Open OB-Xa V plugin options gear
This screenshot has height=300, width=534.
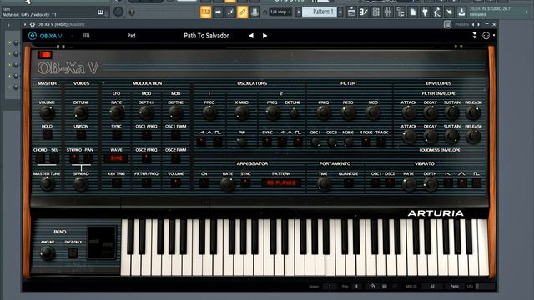[33, 24]
